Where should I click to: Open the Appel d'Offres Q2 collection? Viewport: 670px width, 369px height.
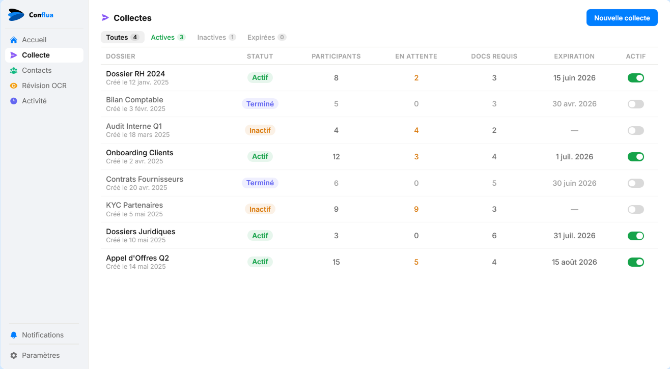point(137,258)
